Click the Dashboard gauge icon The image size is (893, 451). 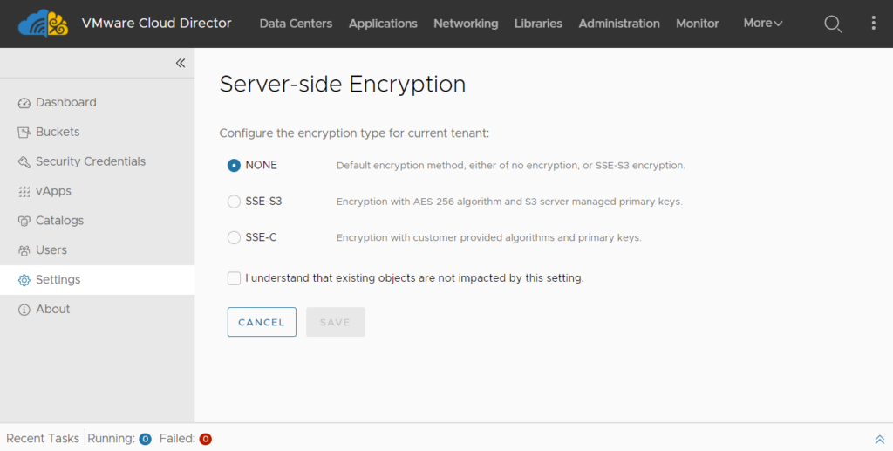click(x=24, y=103)
